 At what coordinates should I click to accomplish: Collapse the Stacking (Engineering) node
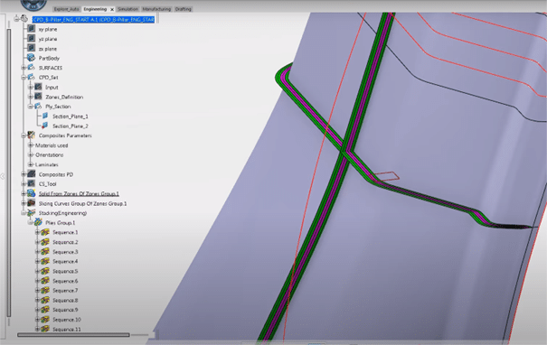click(x=24, y=212)
